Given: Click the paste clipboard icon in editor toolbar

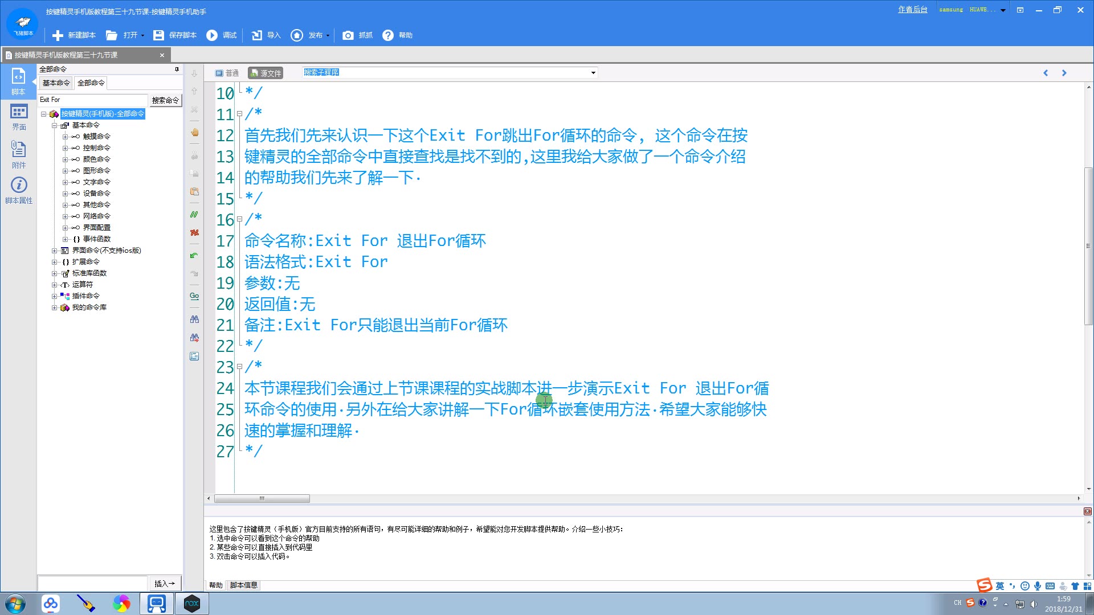Looking at the screenshot, I should [x=194, y=191].
